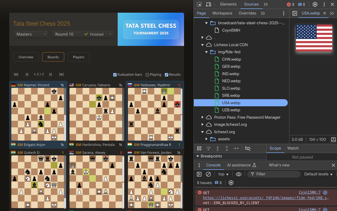
Task: Select the inspect element picker icon
Action: coord(199,4)
